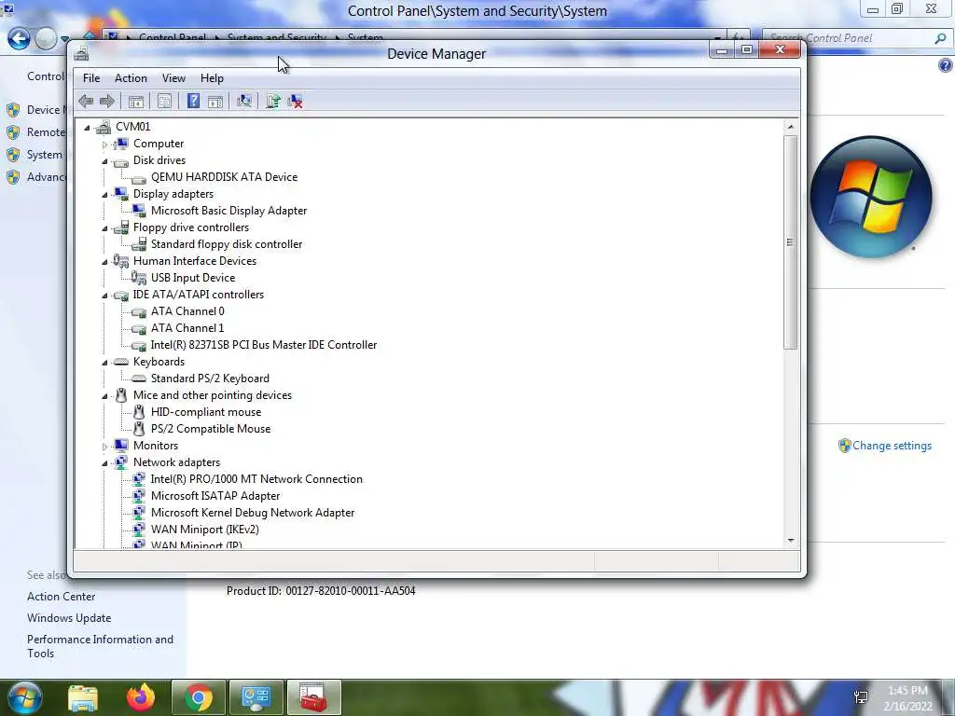955x716 pixels.
Task: Open the Windows Start orb
Action: pos(24,697)
